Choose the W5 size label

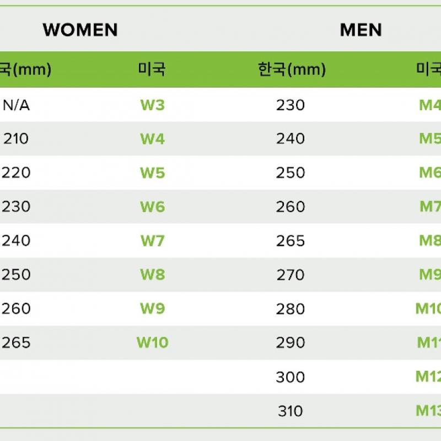point(152,173)
